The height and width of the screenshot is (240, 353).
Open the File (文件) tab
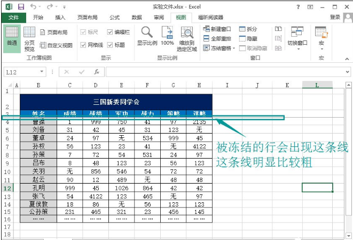[x=13, y=18]
